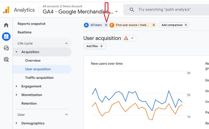The image size is (209, 129).
Task: Click the Demo Account breadcrumb
Action: pyautogui.click(x=72, y=6)
